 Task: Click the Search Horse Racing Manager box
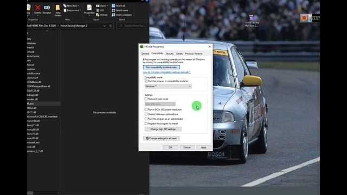pyautogui.click(x=132, y=26)
